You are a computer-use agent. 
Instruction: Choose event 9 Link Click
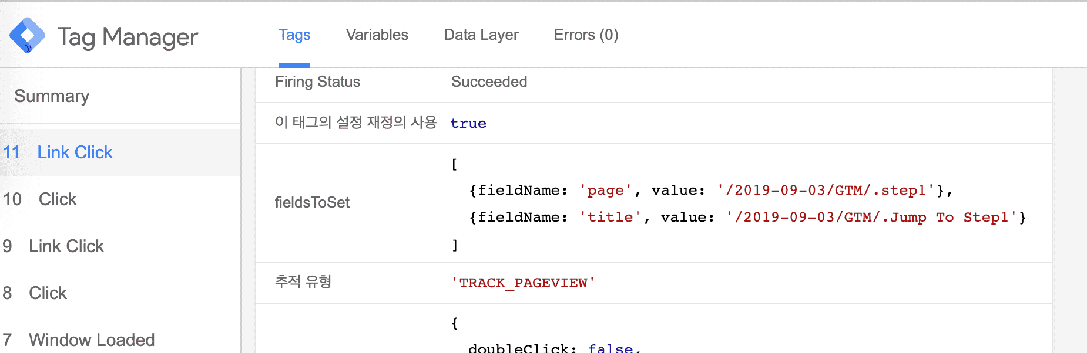click(x=66, y=246)
